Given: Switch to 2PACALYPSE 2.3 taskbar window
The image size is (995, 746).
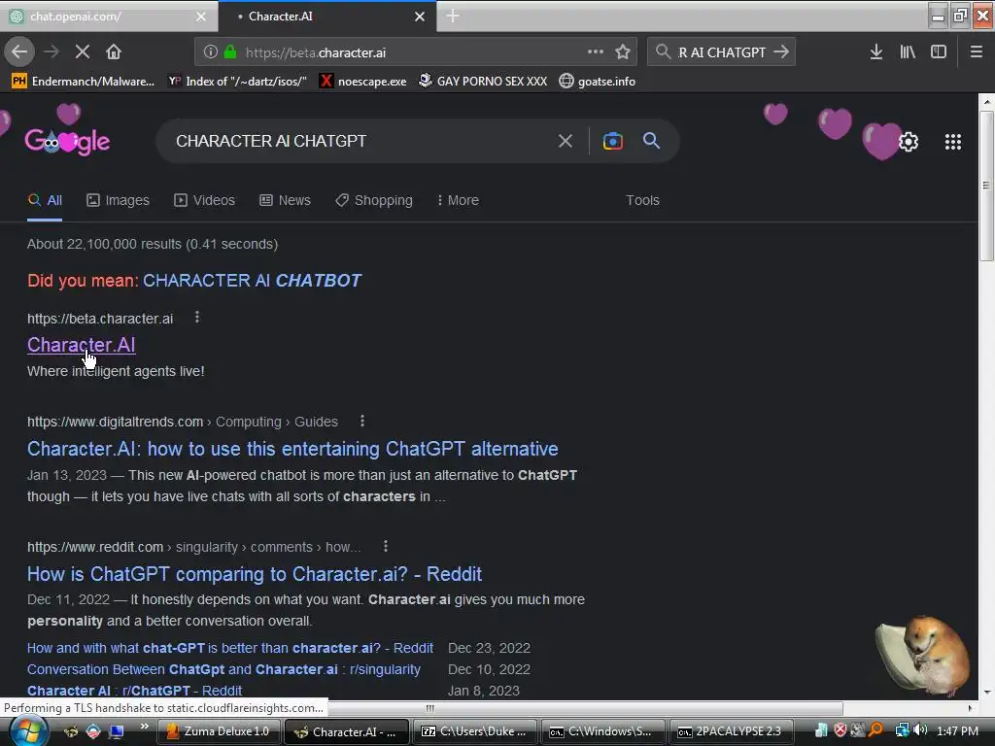Looking at the screenshot, I should [730, 731].
